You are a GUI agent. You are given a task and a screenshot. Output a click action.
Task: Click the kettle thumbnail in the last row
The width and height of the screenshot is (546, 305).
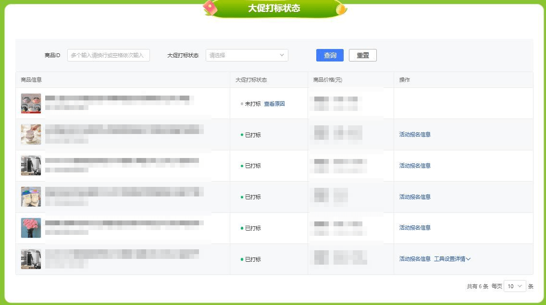pyautogui.click(x=31, y=259)
